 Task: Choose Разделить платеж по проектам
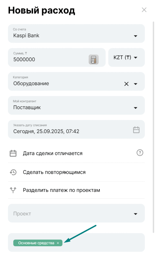(61, 190)
